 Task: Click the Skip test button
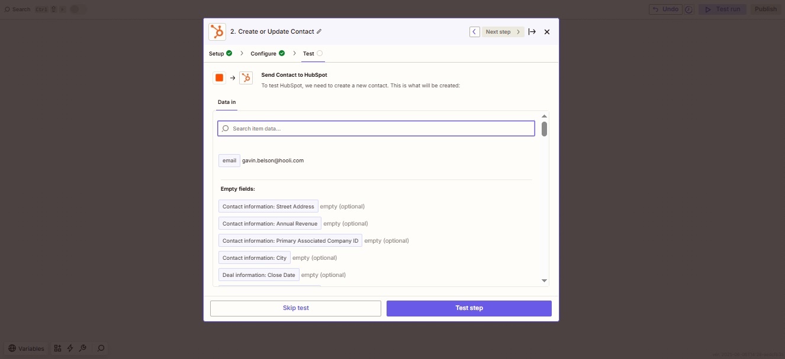point(295,308)
